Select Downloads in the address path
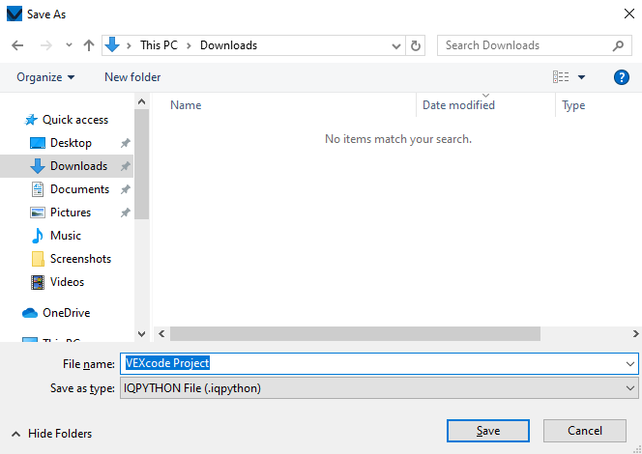The image size is (642, 454). coord(228,45)
